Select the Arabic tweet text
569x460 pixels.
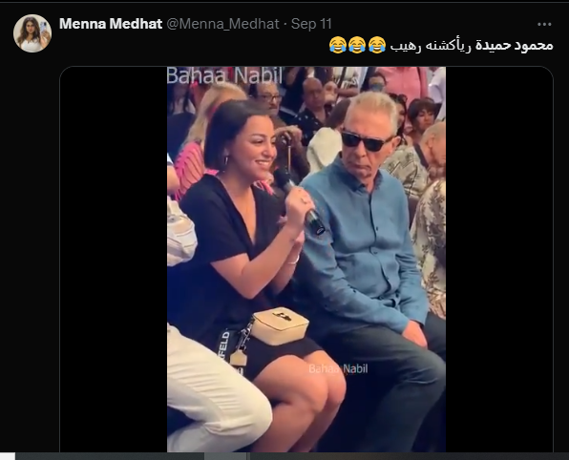point(472,46)
